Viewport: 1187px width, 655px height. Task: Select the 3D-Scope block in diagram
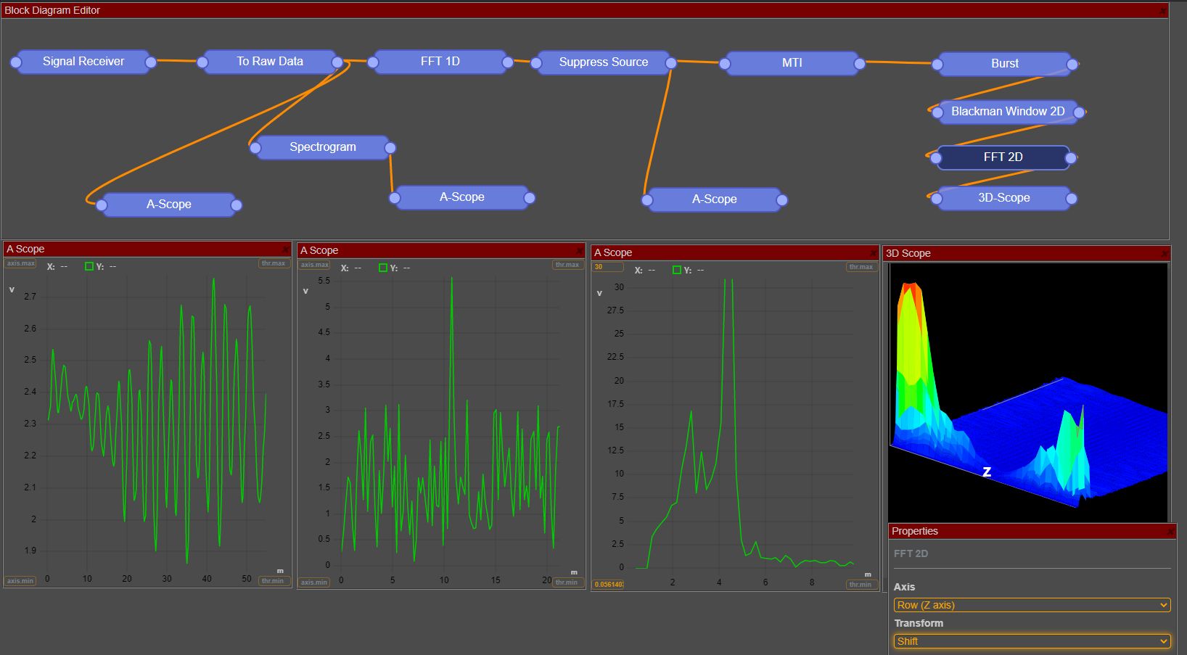[1003, 198]
